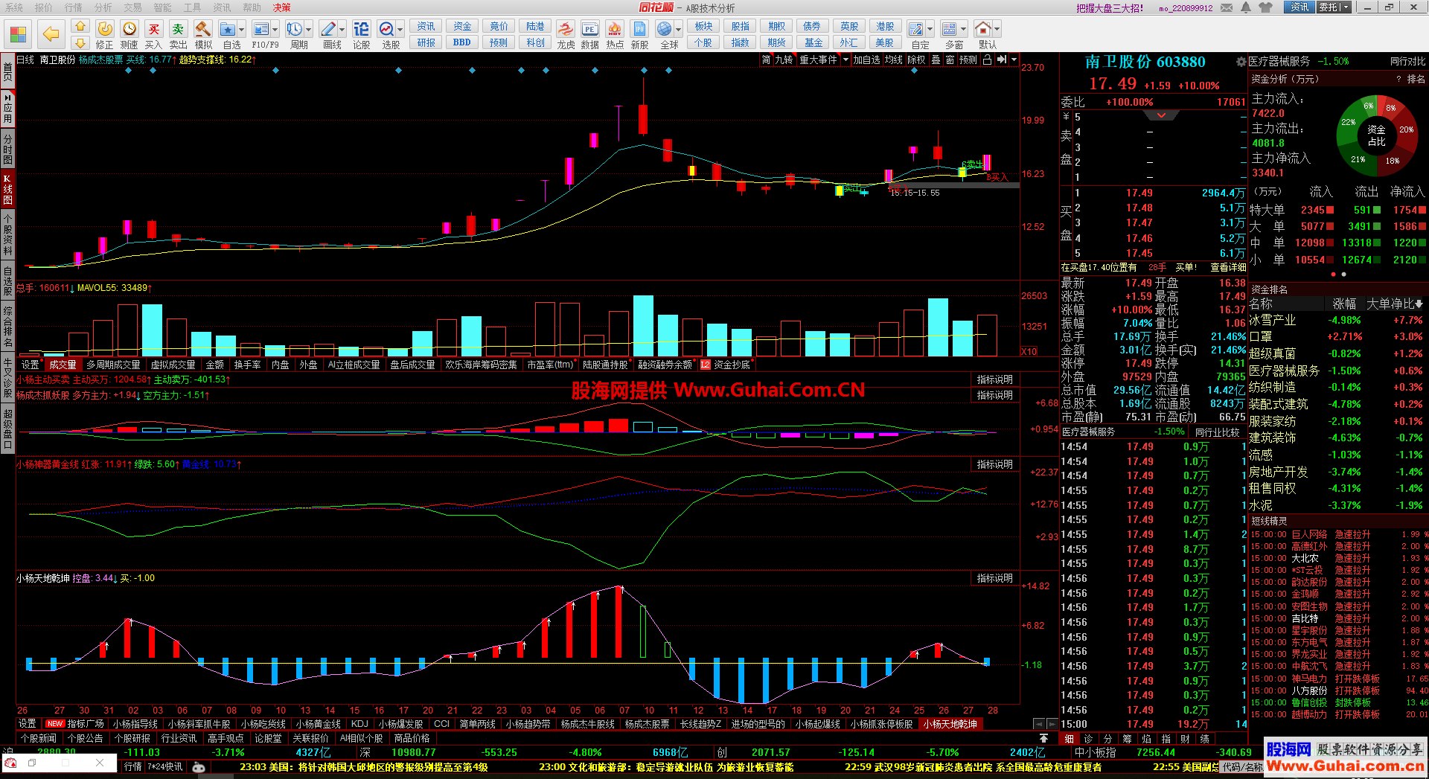This screenshot has height=779, width=1429.
Task: Open the 决策 menu
Action: [x=282, y=7]
